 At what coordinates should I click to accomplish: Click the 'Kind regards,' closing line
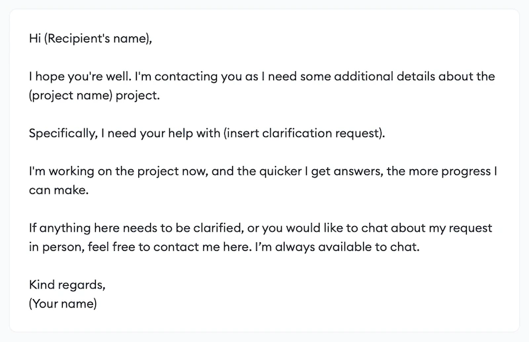[67, 285]
